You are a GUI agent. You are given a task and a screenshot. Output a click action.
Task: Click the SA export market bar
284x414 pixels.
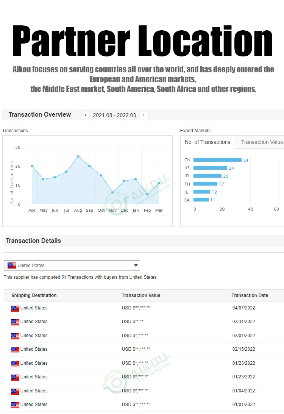click(201, 200)
